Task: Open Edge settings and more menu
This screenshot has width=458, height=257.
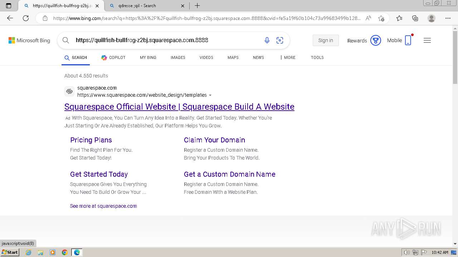Action: tap(448, 18)
